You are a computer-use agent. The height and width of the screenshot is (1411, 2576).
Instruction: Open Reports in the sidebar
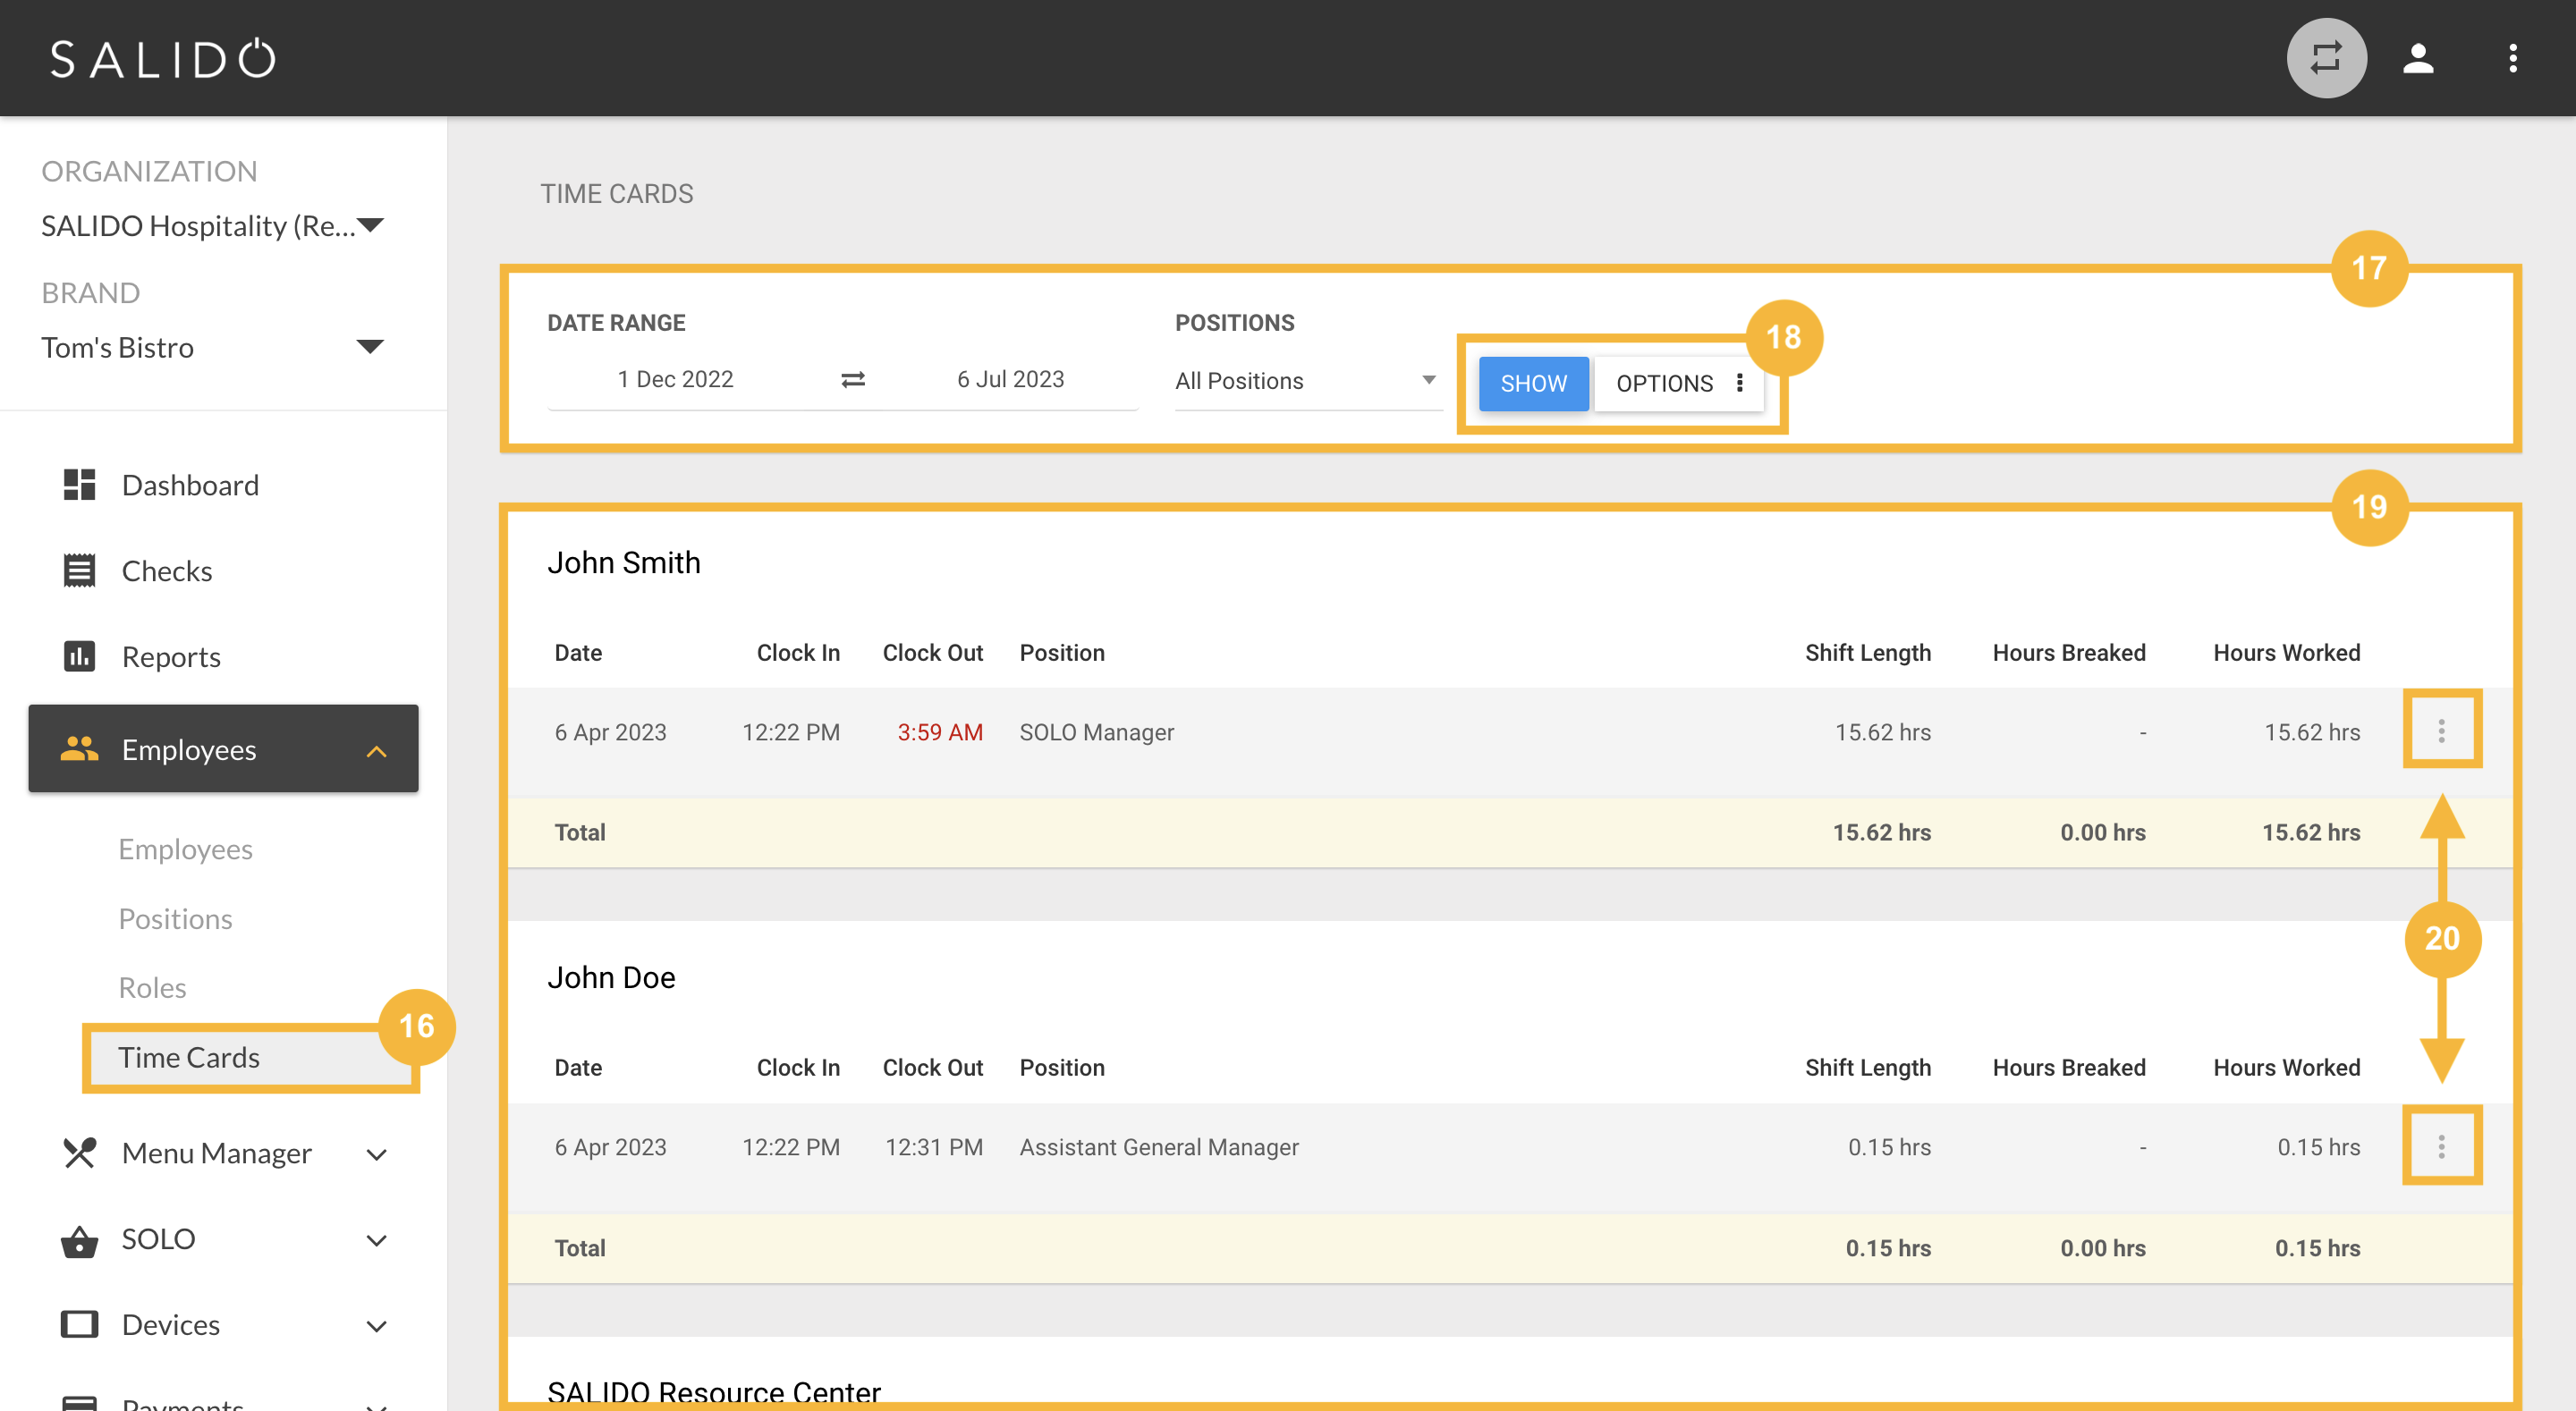(171, 657)
